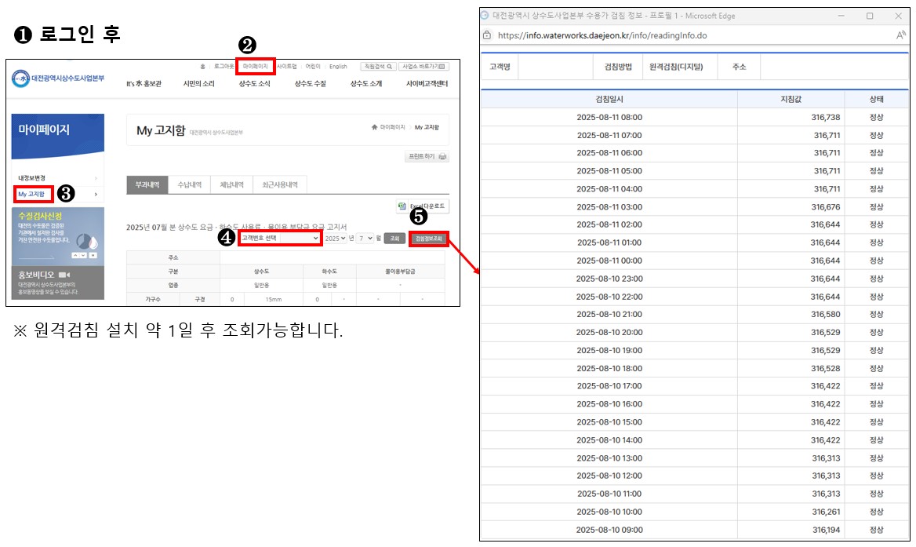The width and height of the screenshot is (916, 547).
Task: Click the Edge read aloud icon
Action: [900, 35]
